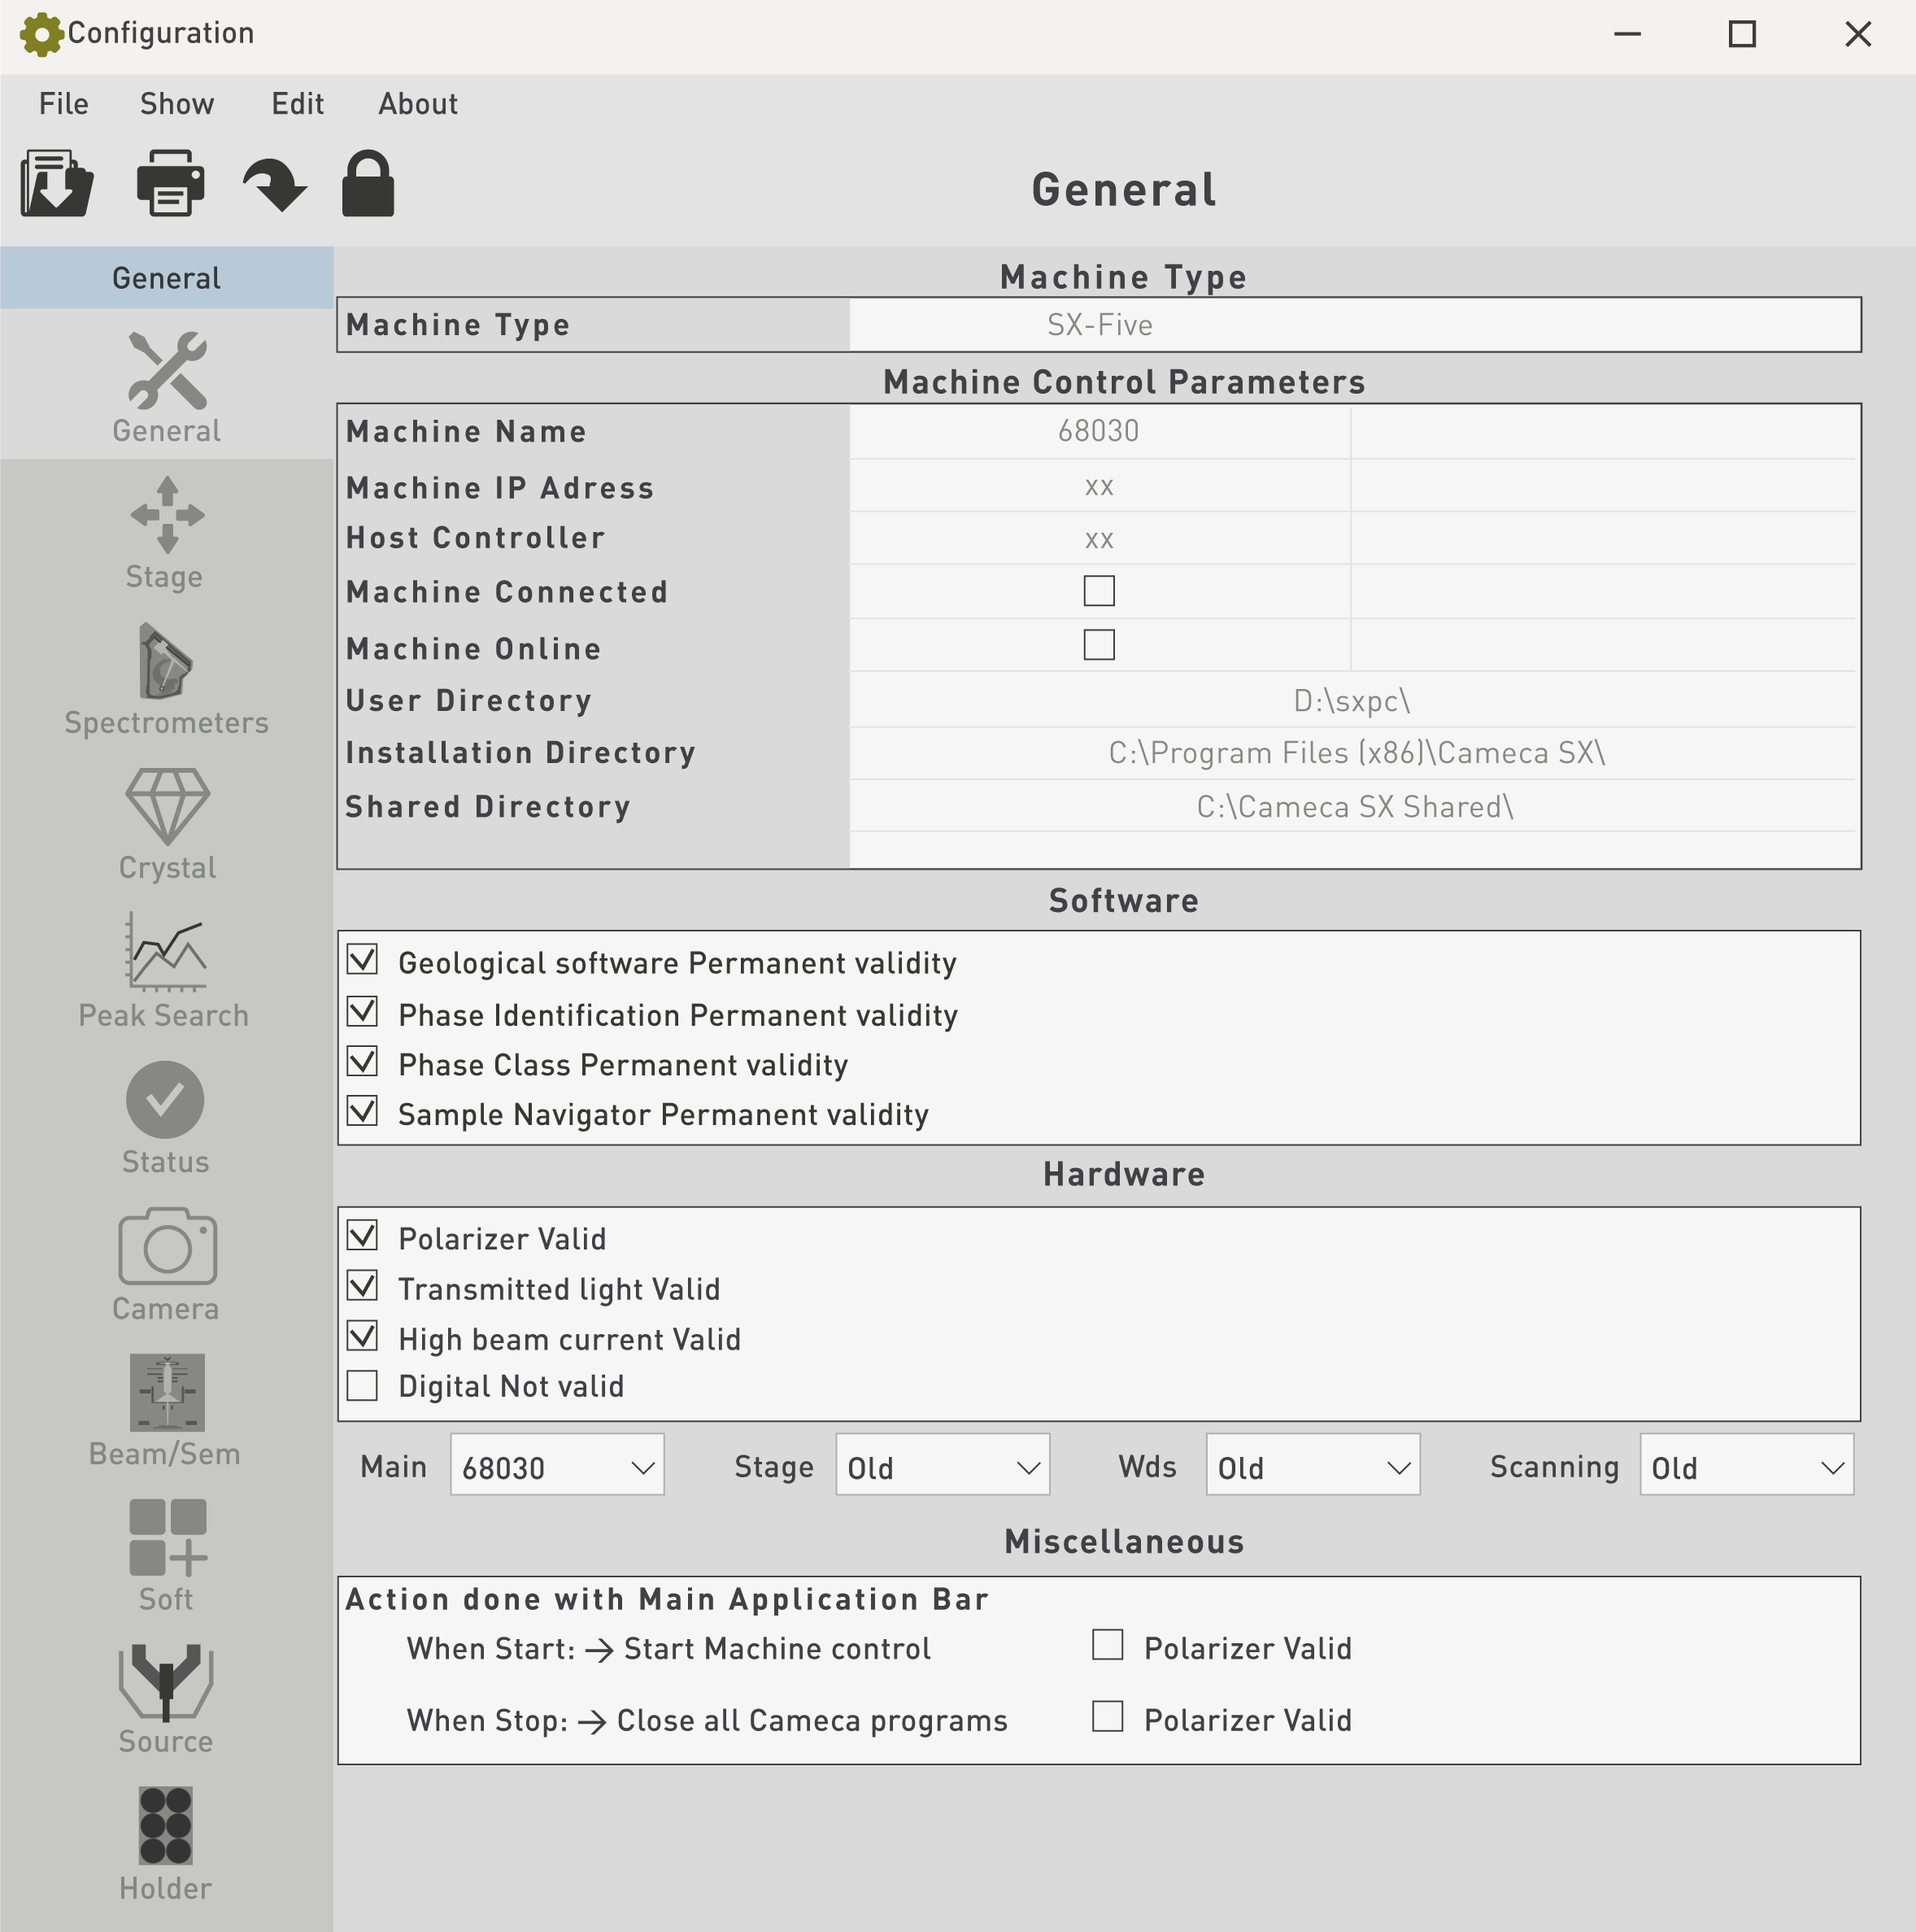Click the padlock lock icon
The image size is (1916, 1932).
tap(368, 185)
